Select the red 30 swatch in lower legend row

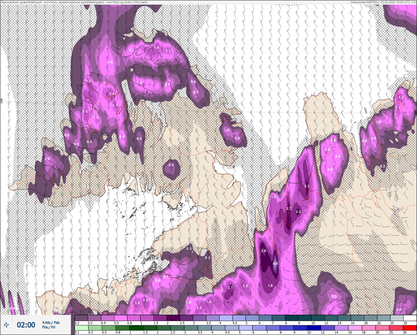click(410, 328)
